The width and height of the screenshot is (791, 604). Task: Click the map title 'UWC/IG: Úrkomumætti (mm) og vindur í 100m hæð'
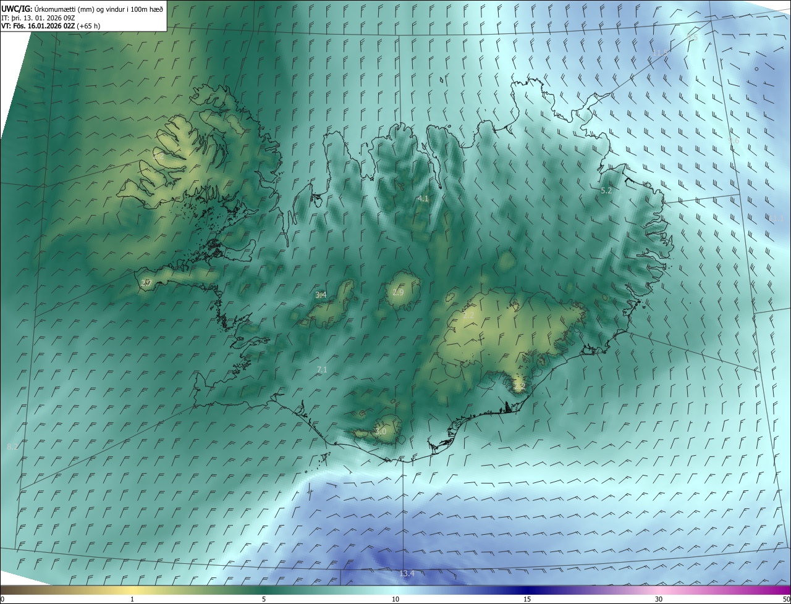[82, 9]
